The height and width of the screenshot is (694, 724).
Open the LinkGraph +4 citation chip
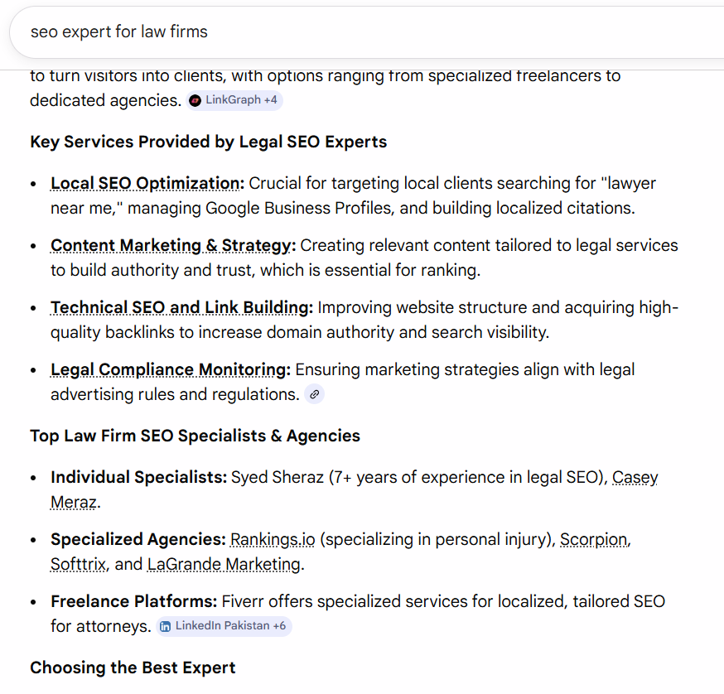click(234, 99)
